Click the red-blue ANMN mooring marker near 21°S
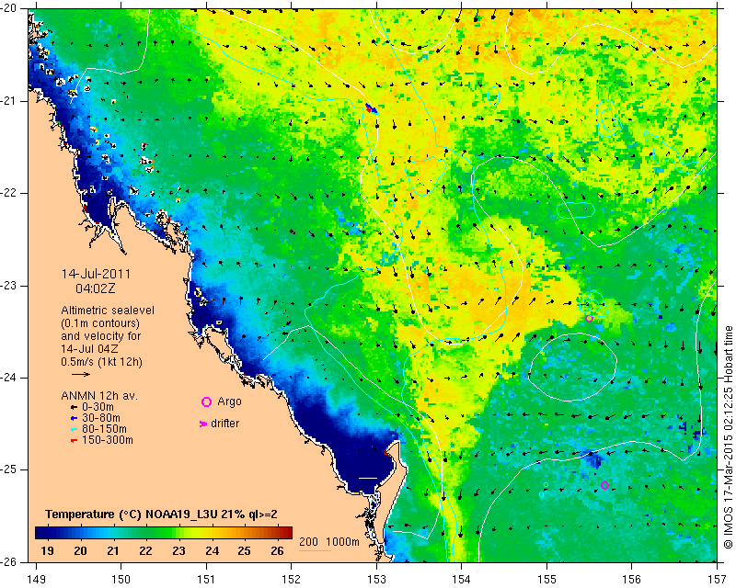 point(372,108)
